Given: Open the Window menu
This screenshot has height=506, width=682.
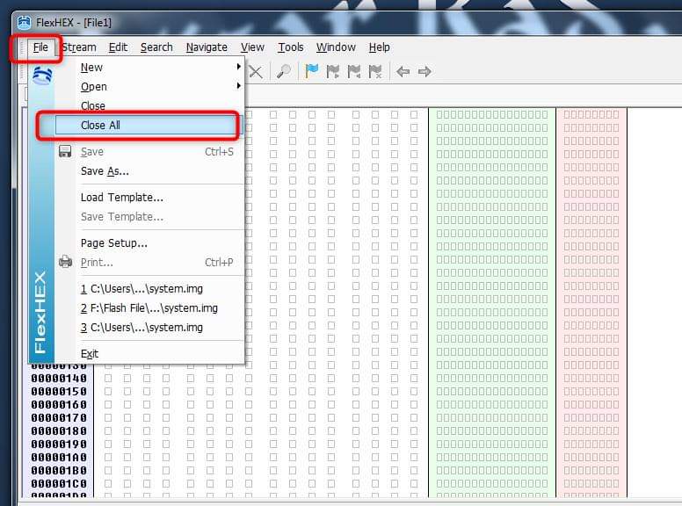Looking at the screenshot, I should 336,47.
